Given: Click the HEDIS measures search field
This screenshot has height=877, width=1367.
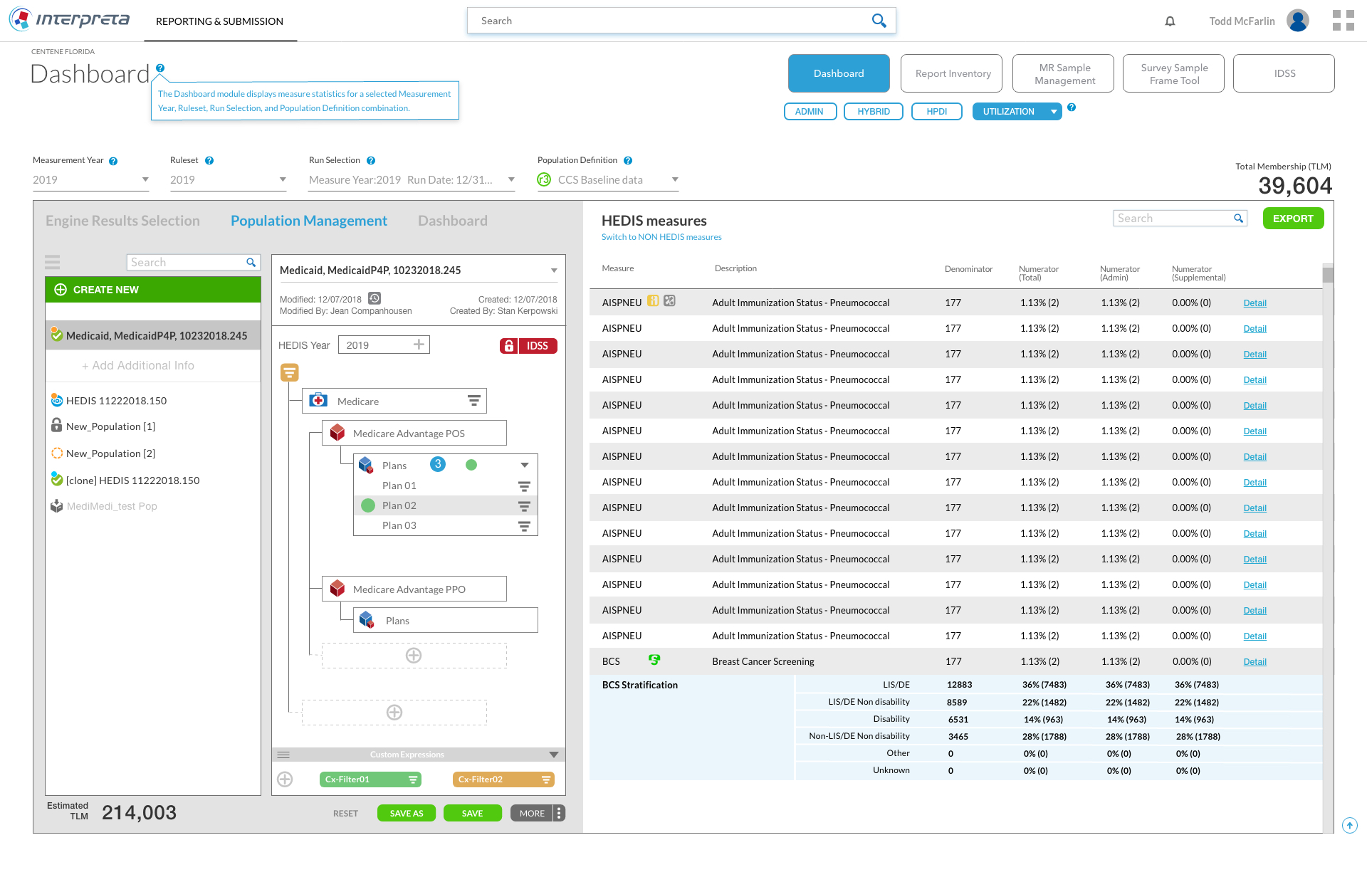Looking at the screenshot, I should pos(1173,219).
